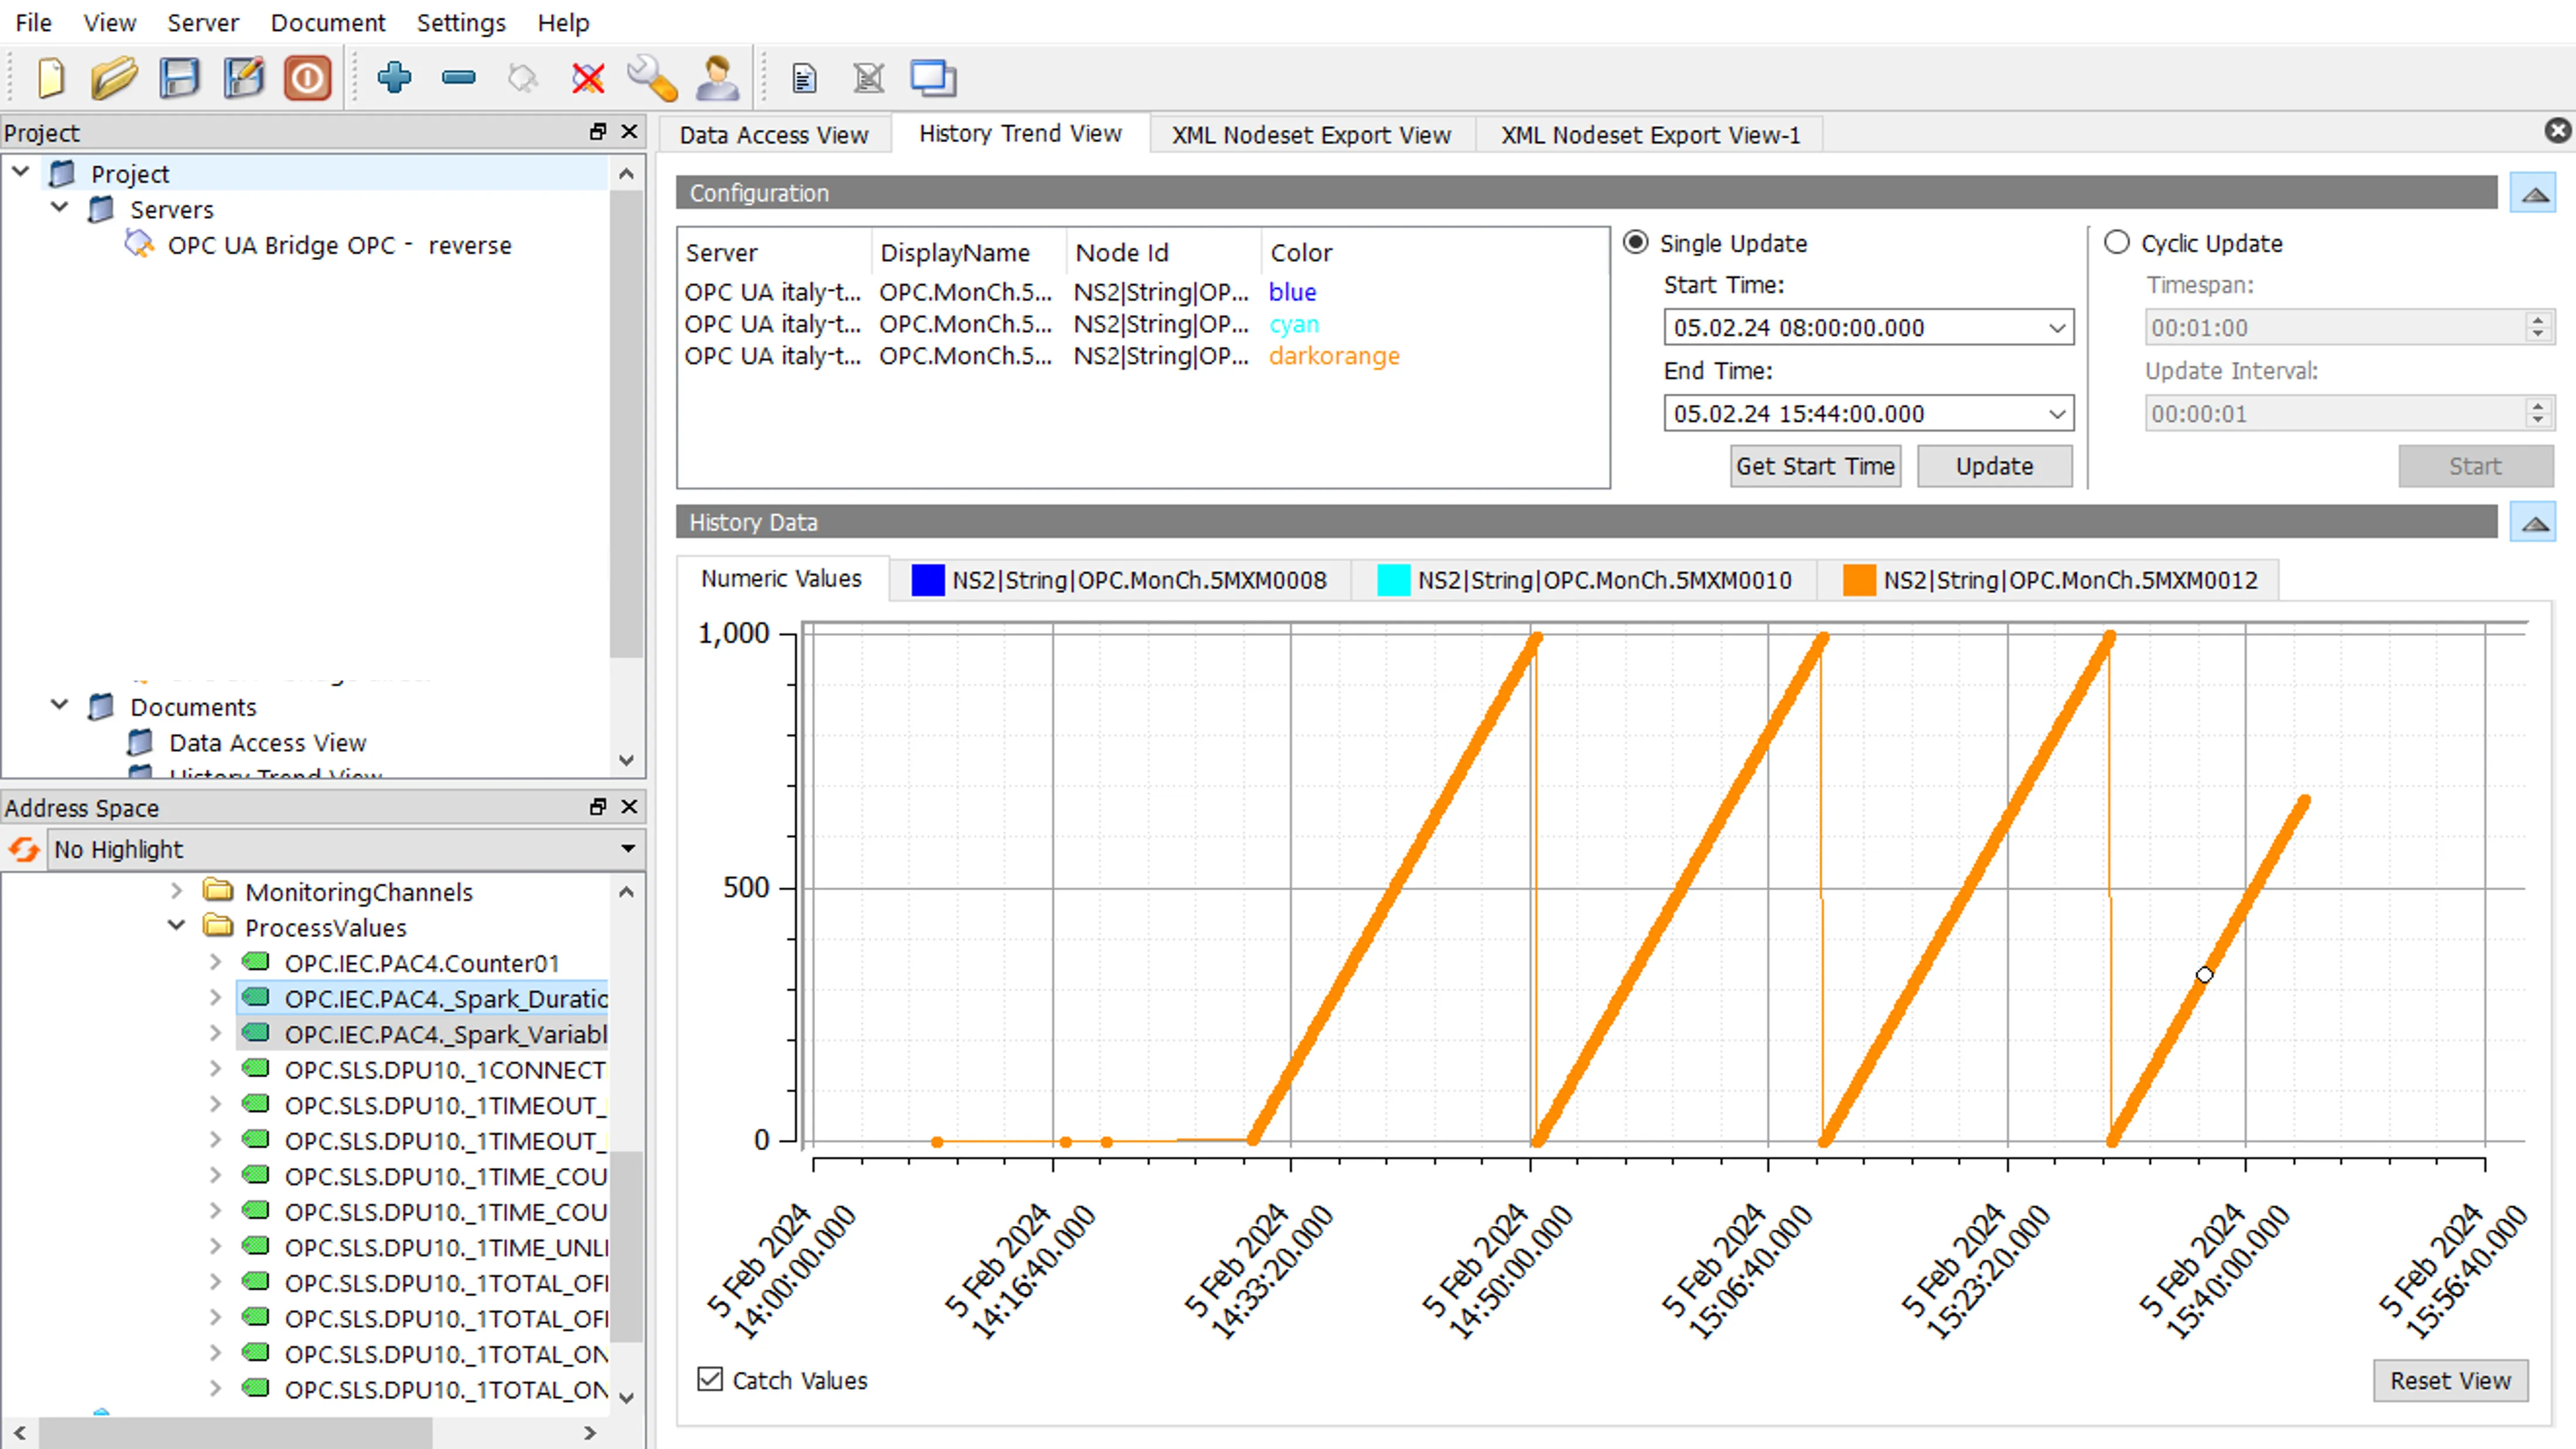Click the disabled Start button
The image size is (2576, 1449).
click(x=2475, y=466)
